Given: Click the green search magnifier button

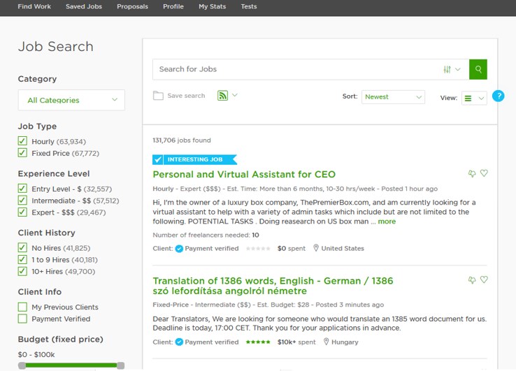Looking at the screenshot, I should point(478,69).
